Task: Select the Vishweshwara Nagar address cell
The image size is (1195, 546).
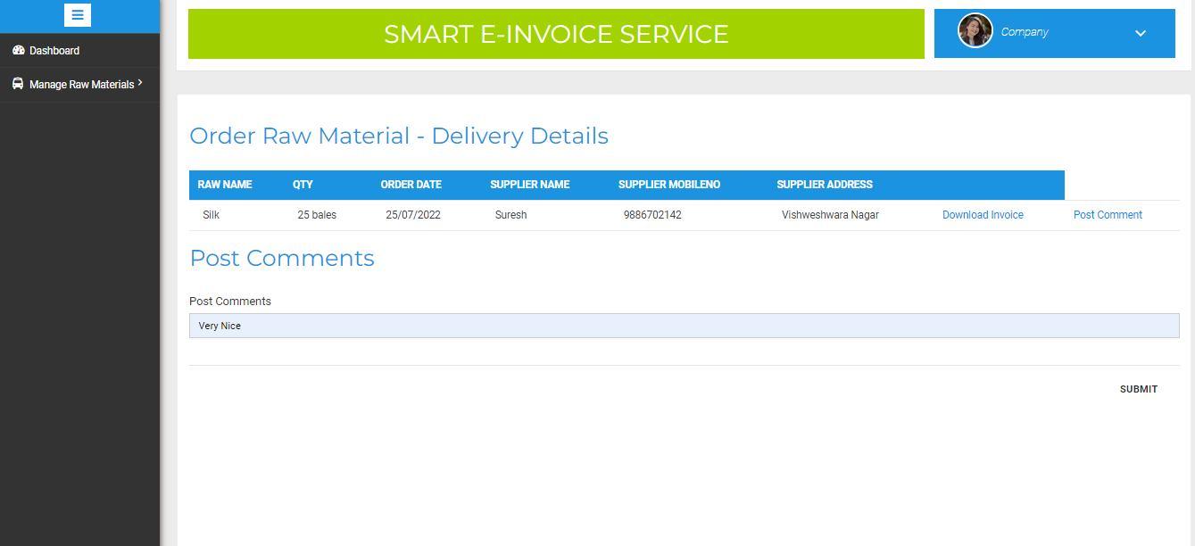Action: [x=830, y=215]
